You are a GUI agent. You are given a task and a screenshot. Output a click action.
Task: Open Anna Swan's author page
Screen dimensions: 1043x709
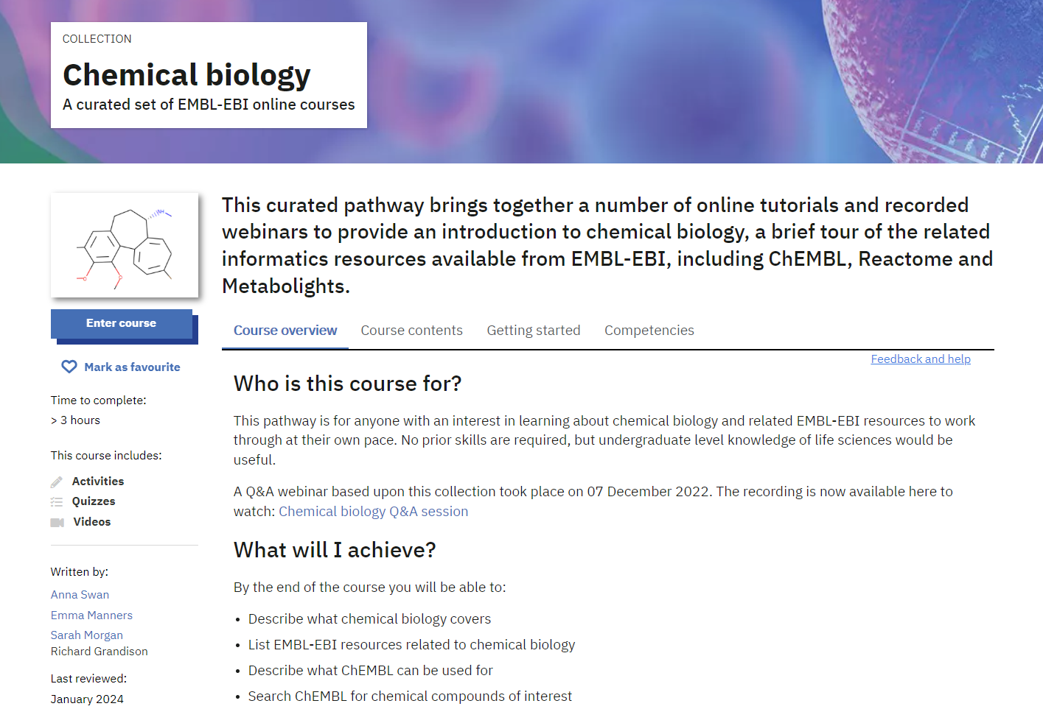[x=80, y=594]
